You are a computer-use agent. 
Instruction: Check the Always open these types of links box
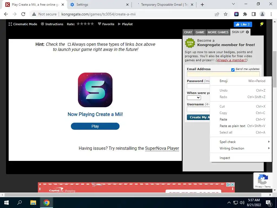pos(69,44)
